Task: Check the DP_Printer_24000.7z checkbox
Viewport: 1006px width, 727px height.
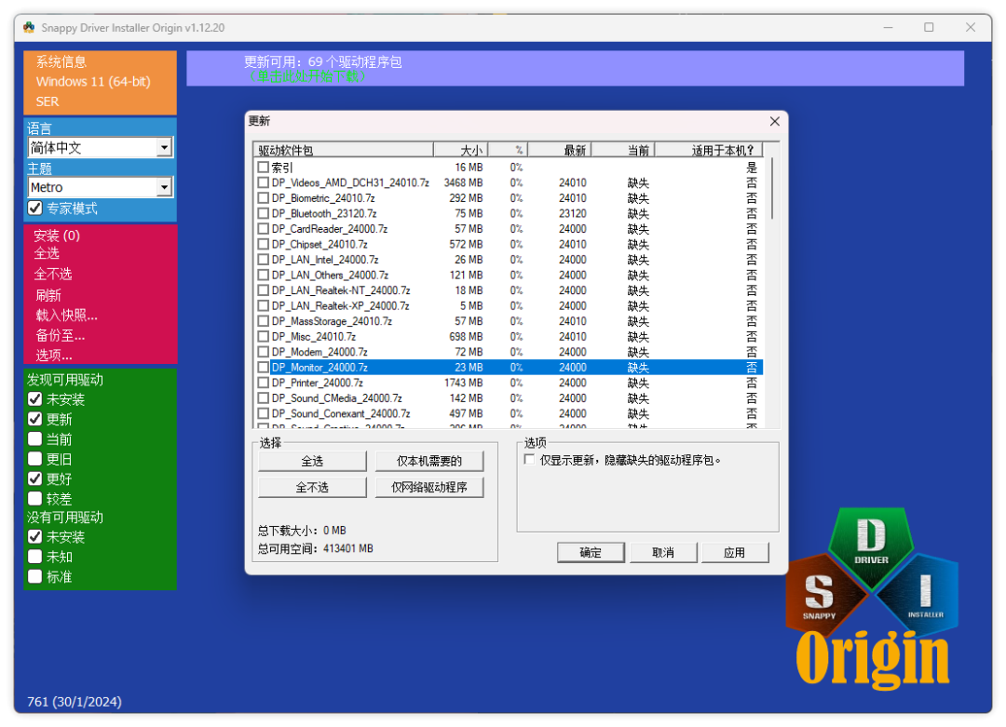Action: (263, 383)
